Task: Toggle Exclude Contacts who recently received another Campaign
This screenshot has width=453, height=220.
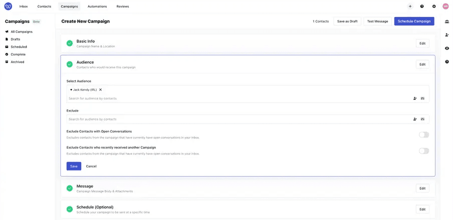Action: [424, 151]
